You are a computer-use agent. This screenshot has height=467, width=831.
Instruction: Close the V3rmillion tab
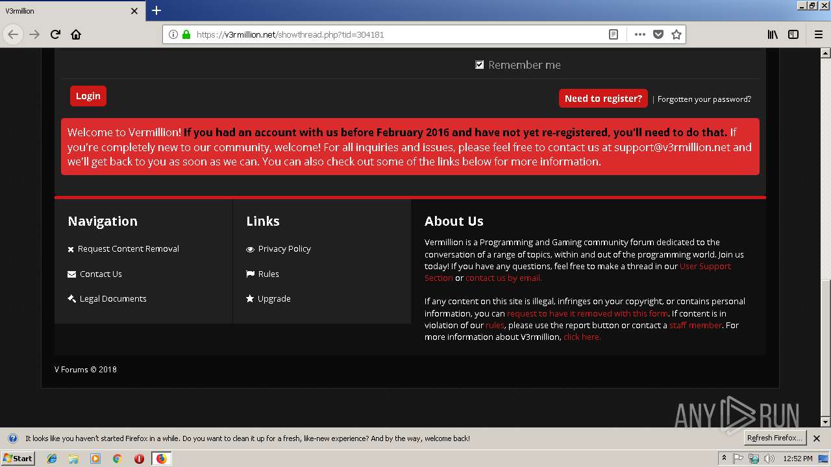coord(134,11)
